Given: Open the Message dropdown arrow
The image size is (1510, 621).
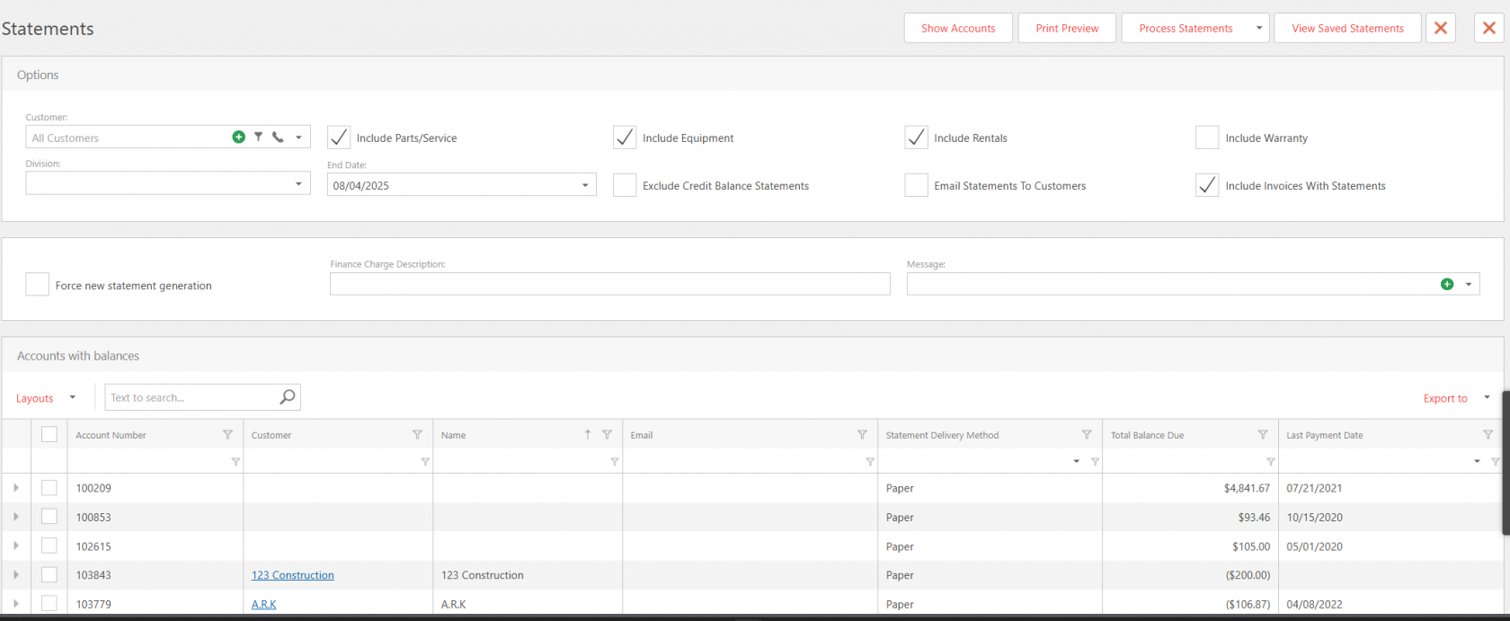Looking at the screenshot, I should click(1469, 284).
